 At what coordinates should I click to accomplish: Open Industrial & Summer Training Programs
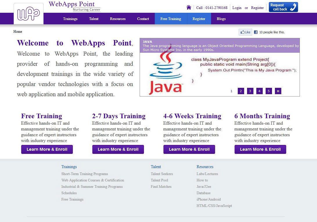[x=92, y=187]
